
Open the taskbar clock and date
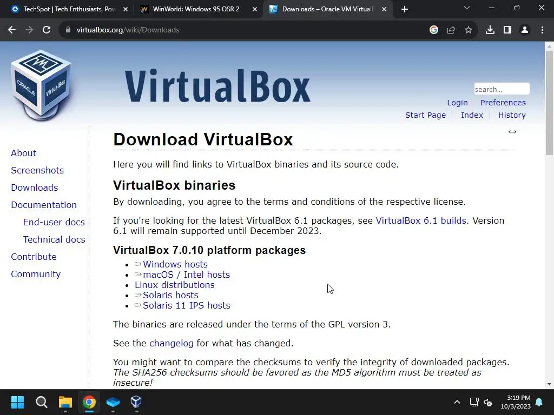pos(516,402)
